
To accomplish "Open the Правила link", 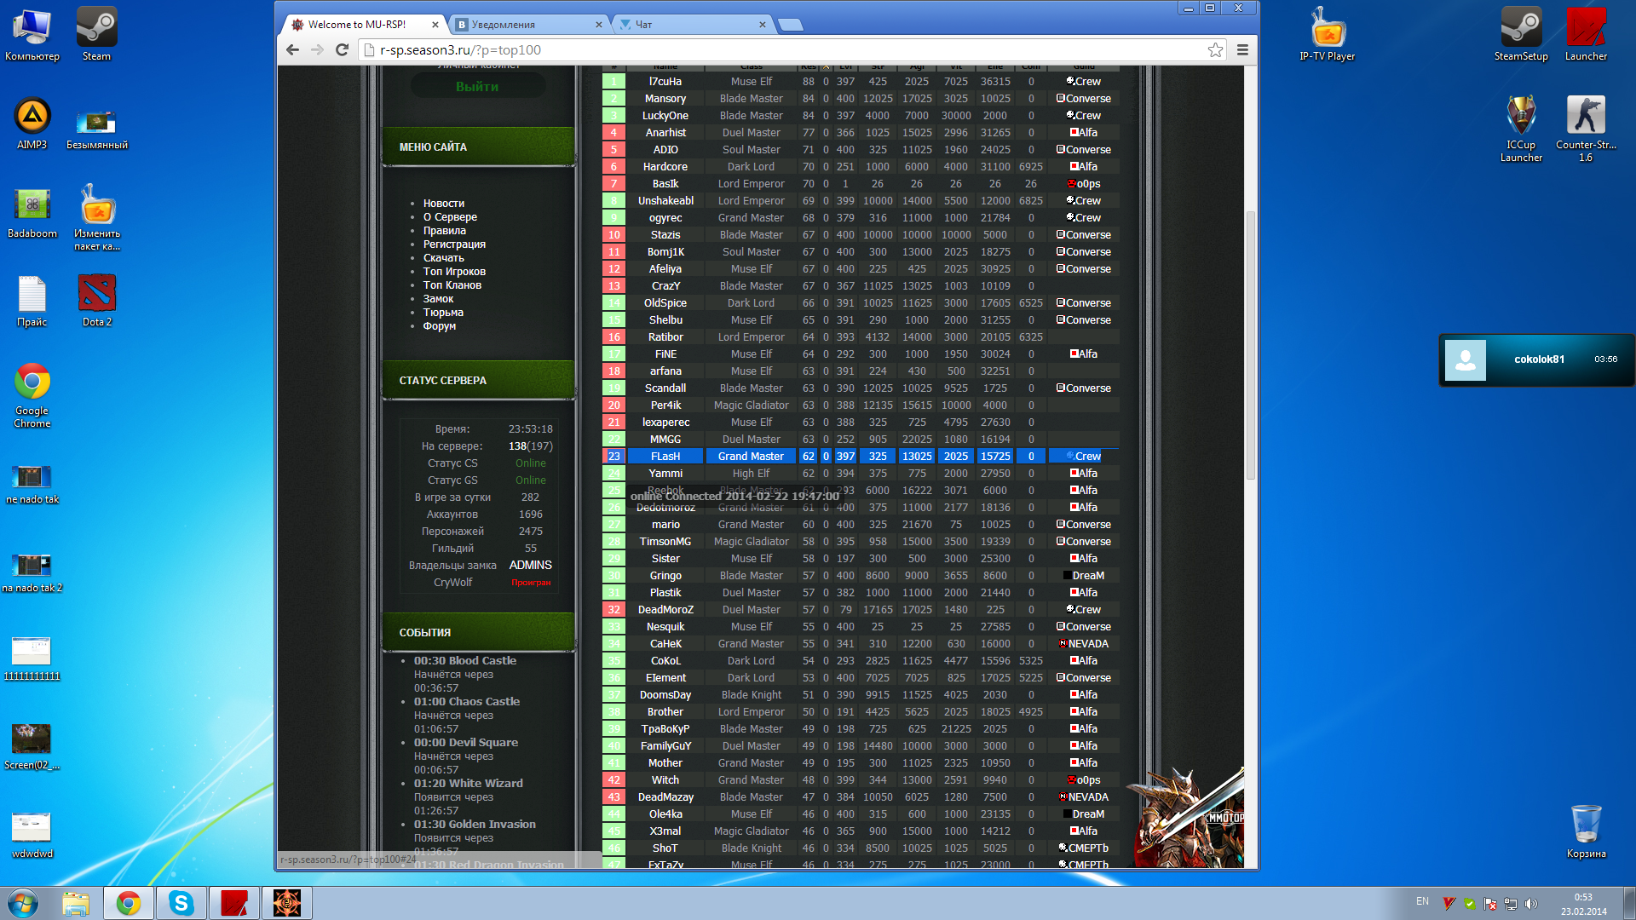I will point(445,231).
